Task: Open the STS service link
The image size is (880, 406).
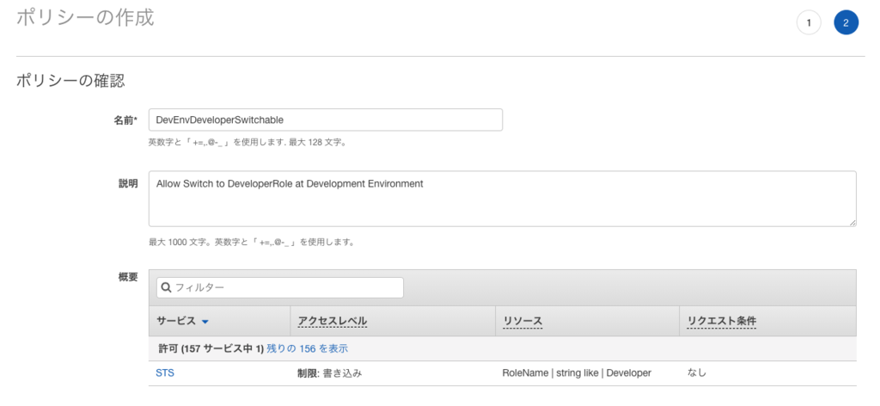Action: tap(165, 372)
